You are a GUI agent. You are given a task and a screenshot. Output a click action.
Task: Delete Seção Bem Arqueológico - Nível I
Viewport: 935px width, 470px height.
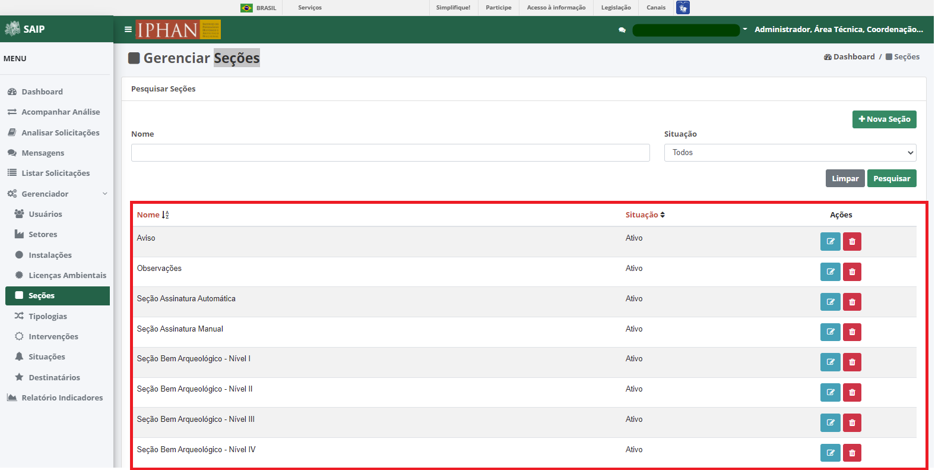(852, 362)
